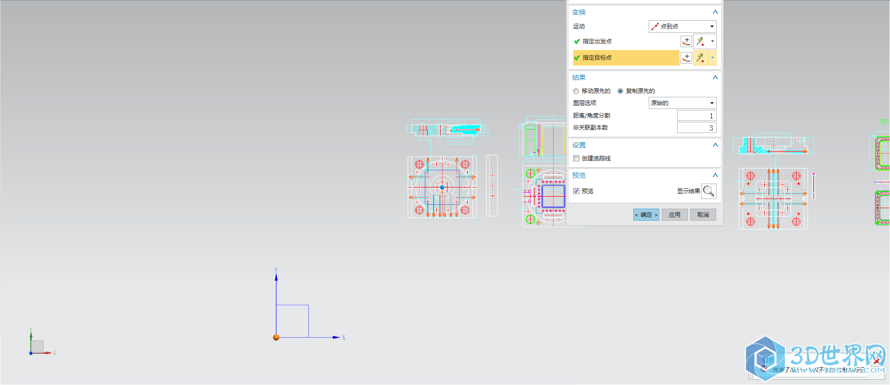Open the 图层选项 dropdown showing 原始的
890x385 pixels.
pos(682,103)
